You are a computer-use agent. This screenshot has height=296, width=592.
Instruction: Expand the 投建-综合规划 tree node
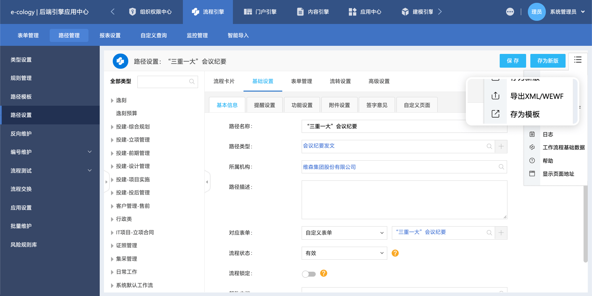[x=112, y=127]
